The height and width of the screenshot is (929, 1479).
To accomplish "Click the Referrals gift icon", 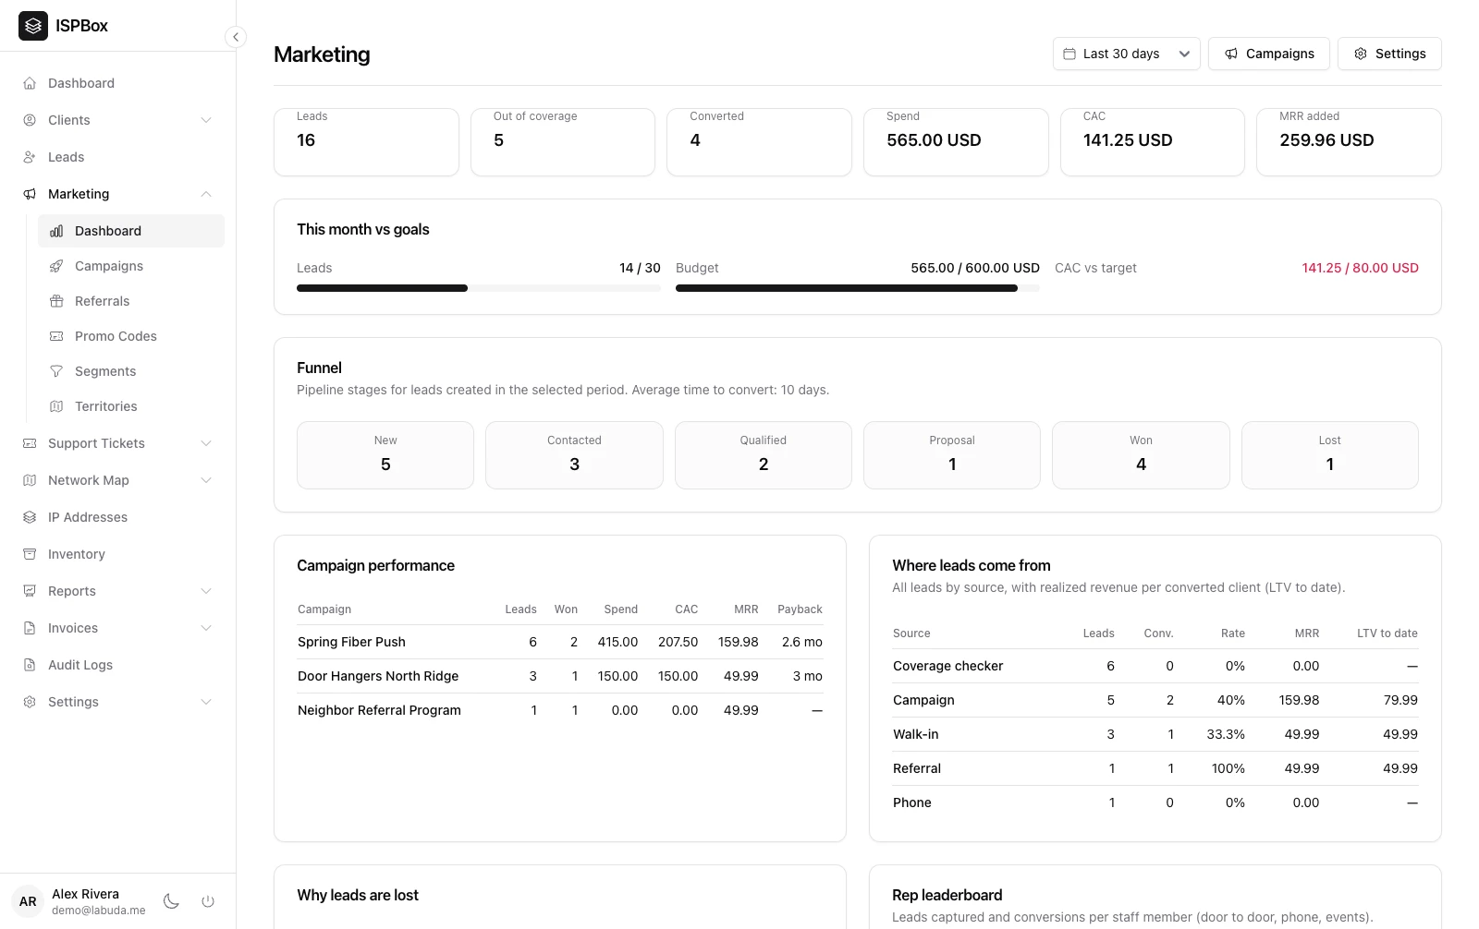I will click(56, 301).
